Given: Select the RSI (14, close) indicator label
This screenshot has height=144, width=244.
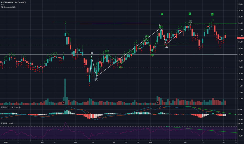Looking at the screenshot, I should point(7,123).
